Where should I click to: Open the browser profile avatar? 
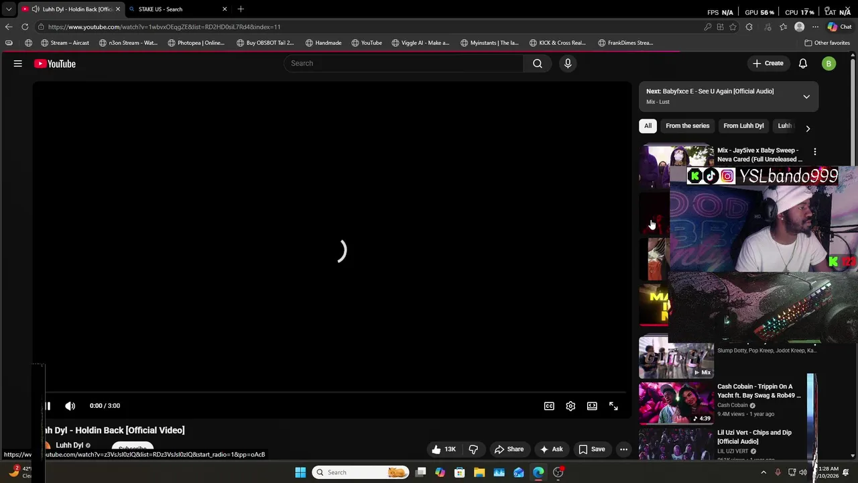tap(799, 27)
